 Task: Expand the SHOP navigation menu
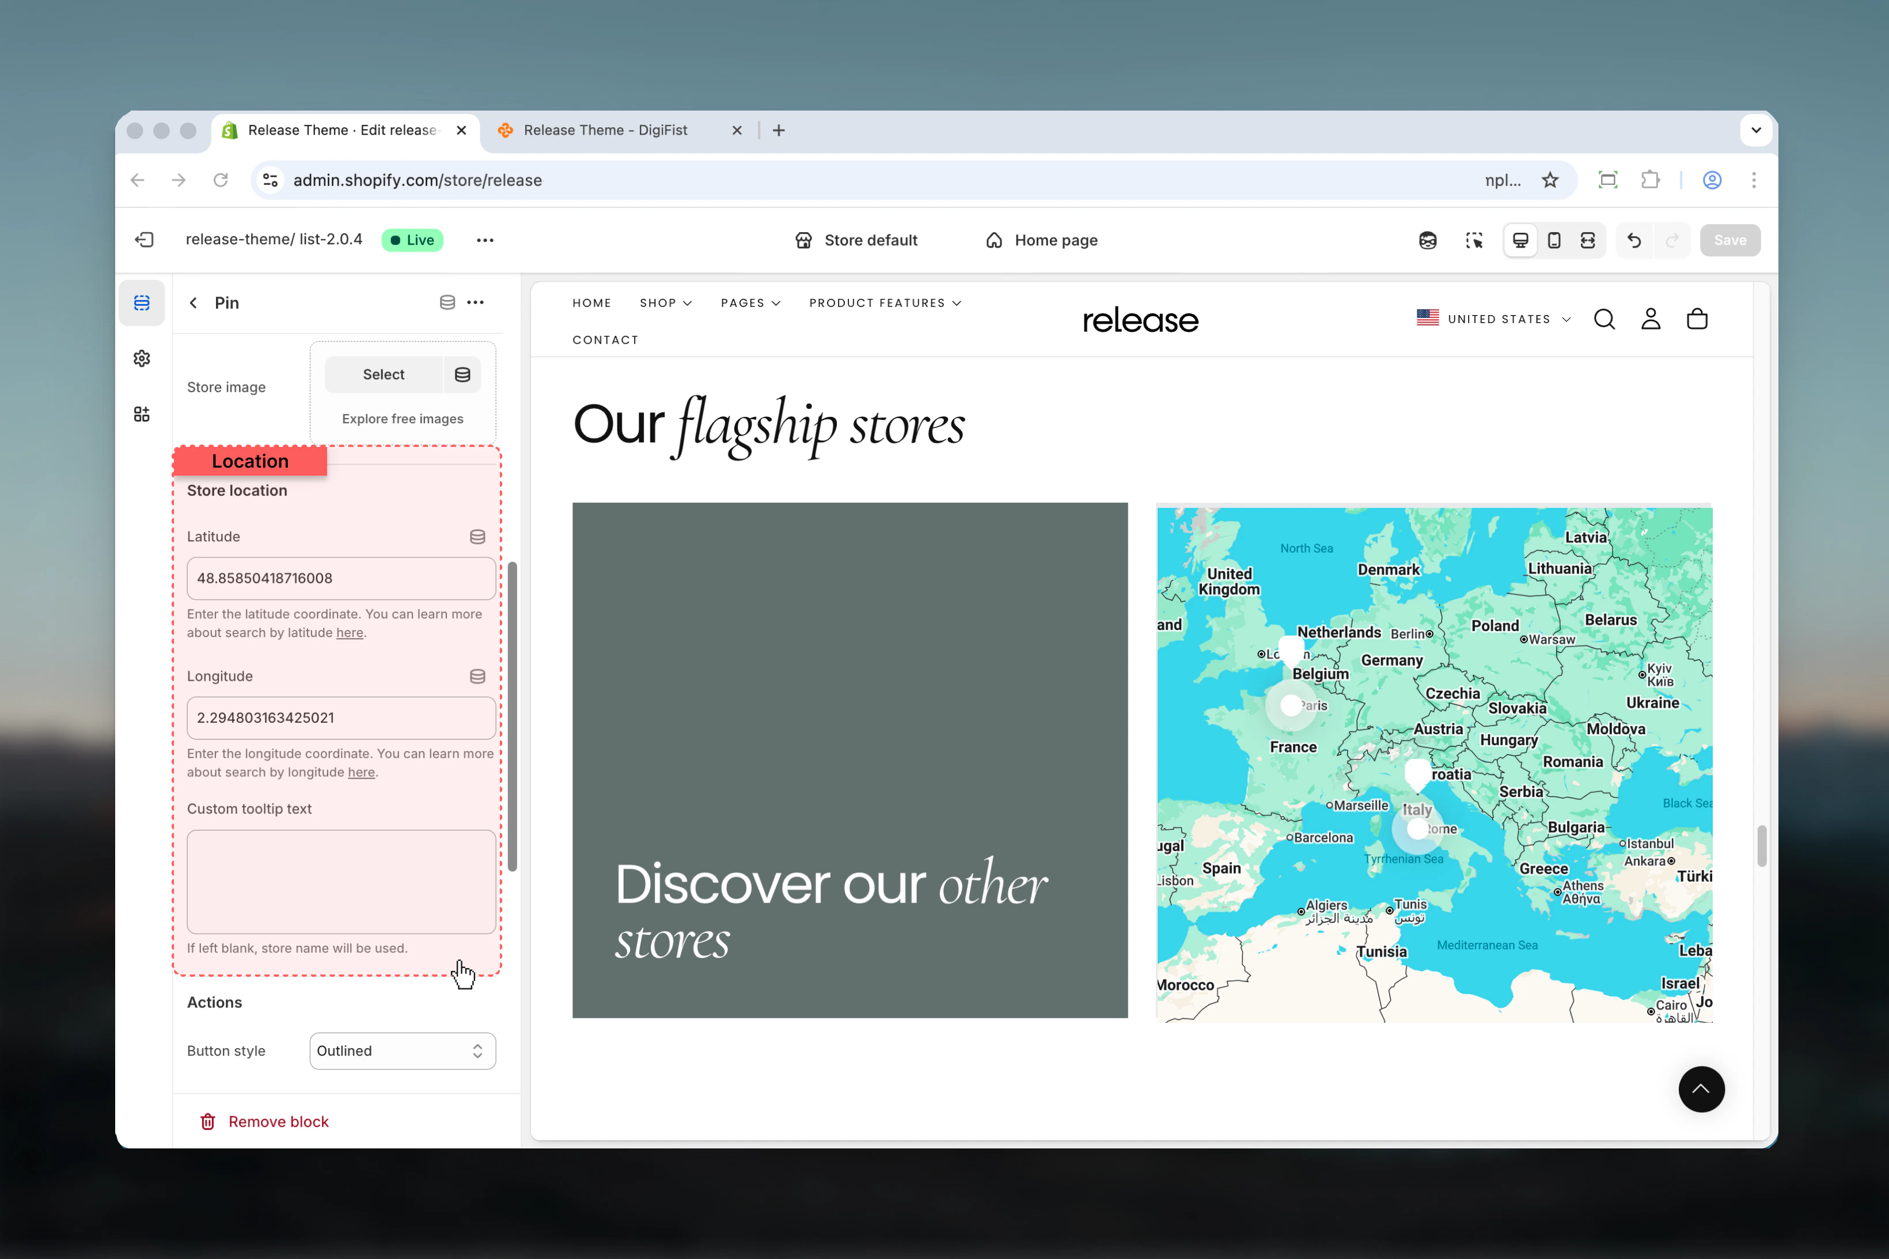pyautogui.click(x=666, y=303)
